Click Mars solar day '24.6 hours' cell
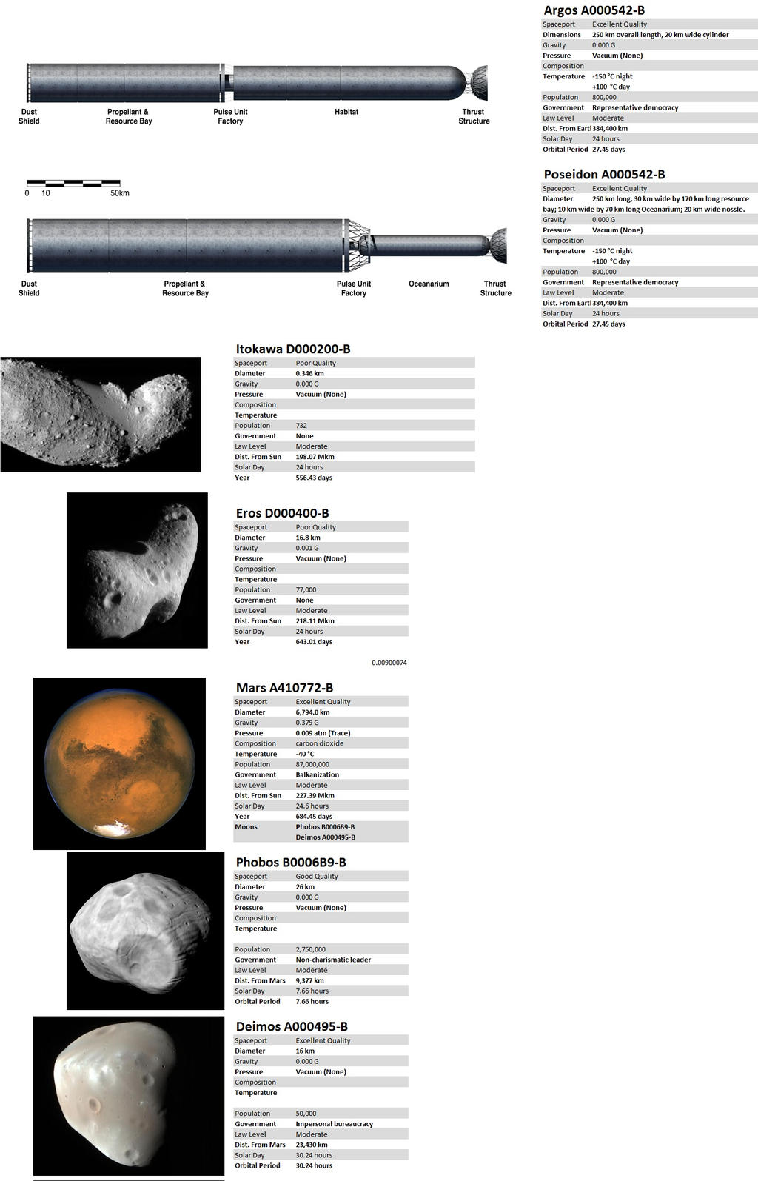Image resolution: width=758 pixels, height=1181 pixels. click(x=312, y=806)
